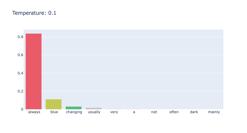Click the 0 y-axis tick label
The width and height of the screenshot is (247, 133).
point(22,109)
